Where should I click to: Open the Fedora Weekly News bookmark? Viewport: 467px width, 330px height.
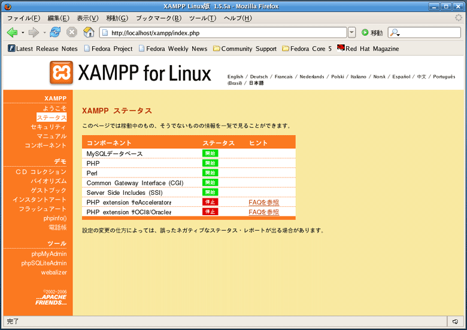click(x=173, y=48)
